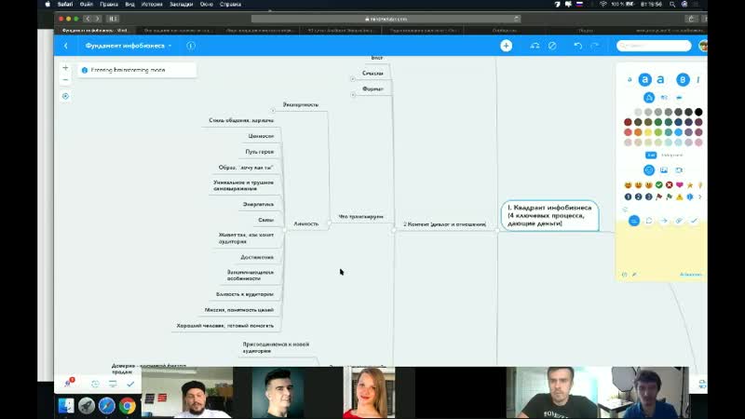Viewport: 745px width, 419px height.
Task: Switch color target to Background
Action: click(x=671, y=155)
